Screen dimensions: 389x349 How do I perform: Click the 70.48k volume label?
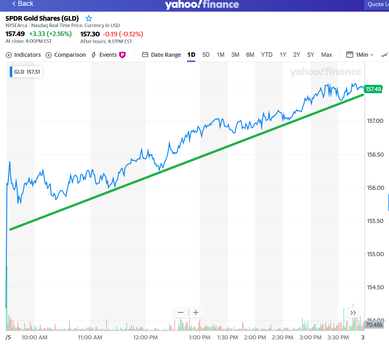tap(374, 325)
